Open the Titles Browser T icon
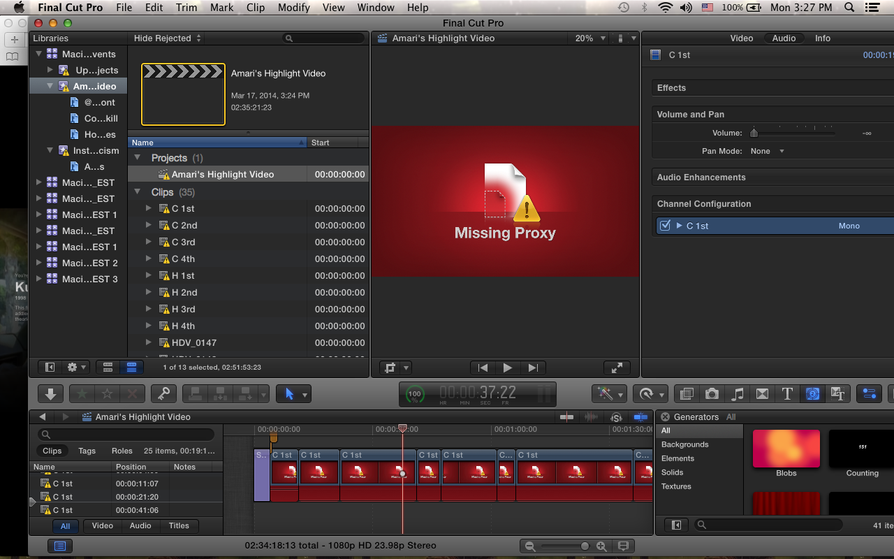Screen dimensions: 894x559 tap(787, 394)
